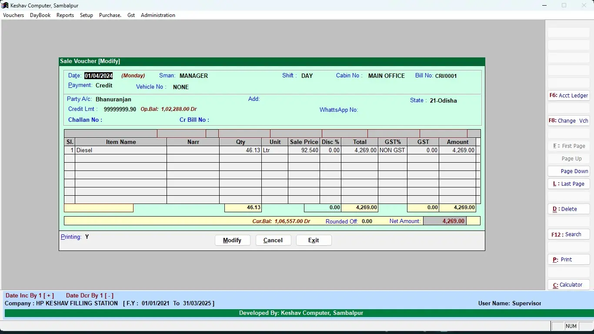Jump to Last Page button
Image resolution: width=594 pixels, height=334 pixels.
(569, 184)
